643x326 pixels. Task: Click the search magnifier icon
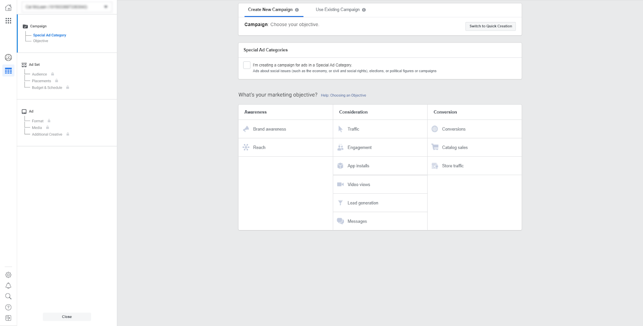click(8, 297)
